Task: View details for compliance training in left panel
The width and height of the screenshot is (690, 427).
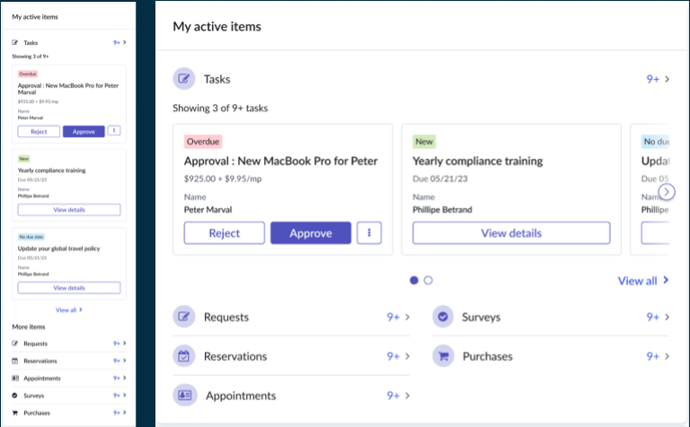Action: pyautogui.click(x=69, y=210)
